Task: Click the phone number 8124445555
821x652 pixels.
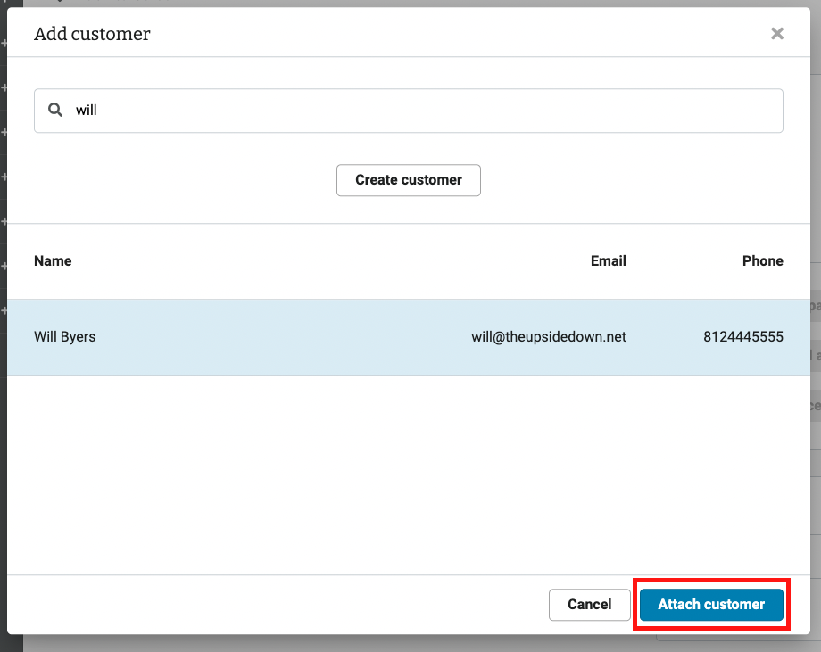Action: pyautogui.click(x=742, y=337)
